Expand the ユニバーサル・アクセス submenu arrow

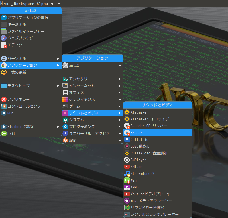119,133
